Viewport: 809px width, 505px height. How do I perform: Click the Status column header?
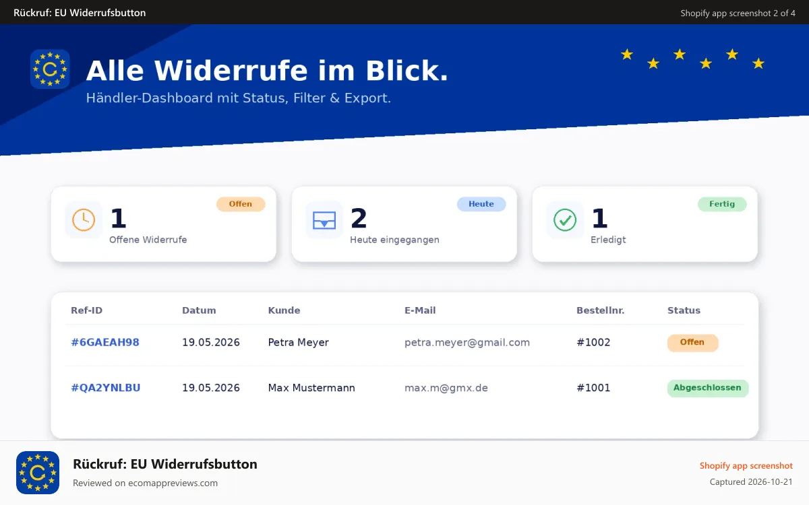point(684,310)
